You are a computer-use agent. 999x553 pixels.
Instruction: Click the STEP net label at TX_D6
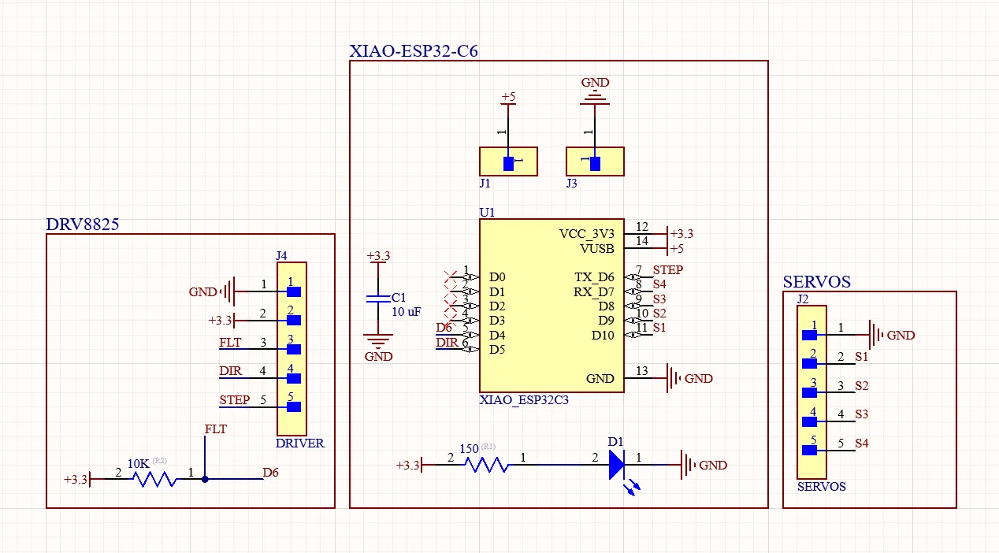667,270
